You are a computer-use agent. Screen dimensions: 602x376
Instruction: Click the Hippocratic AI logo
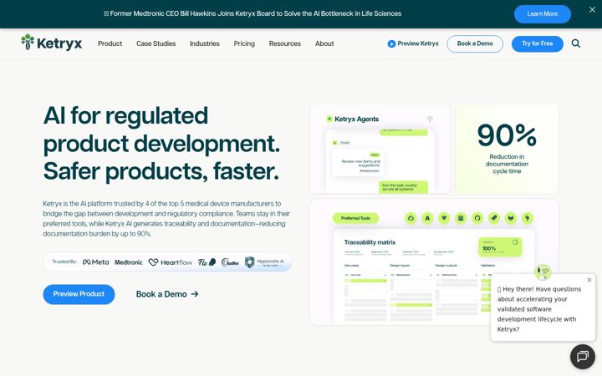264,262
